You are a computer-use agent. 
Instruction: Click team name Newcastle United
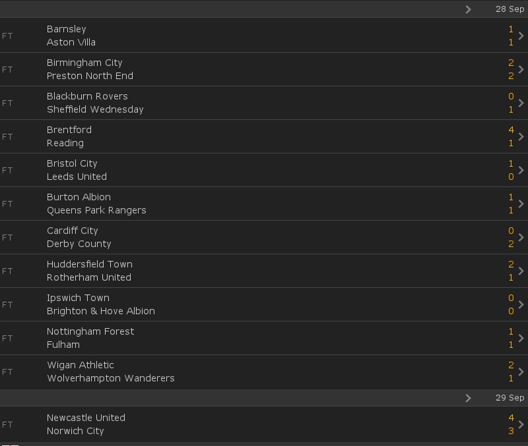tap(86, 418)
